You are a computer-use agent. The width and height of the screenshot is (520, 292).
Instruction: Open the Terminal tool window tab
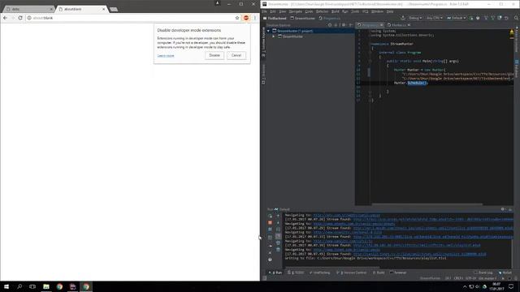pos(398,273)
